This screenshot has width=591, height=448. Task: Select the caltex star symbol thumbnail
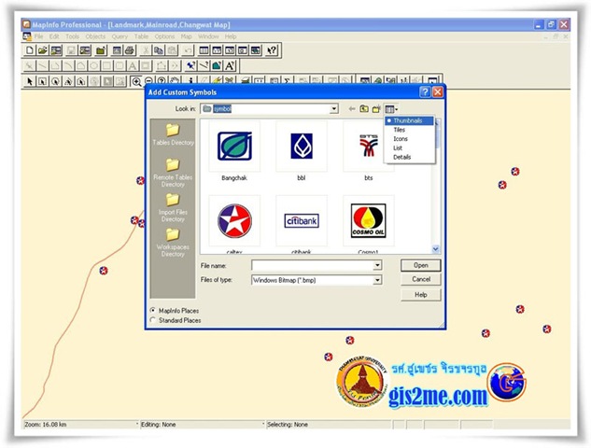[x=234, y=221]
